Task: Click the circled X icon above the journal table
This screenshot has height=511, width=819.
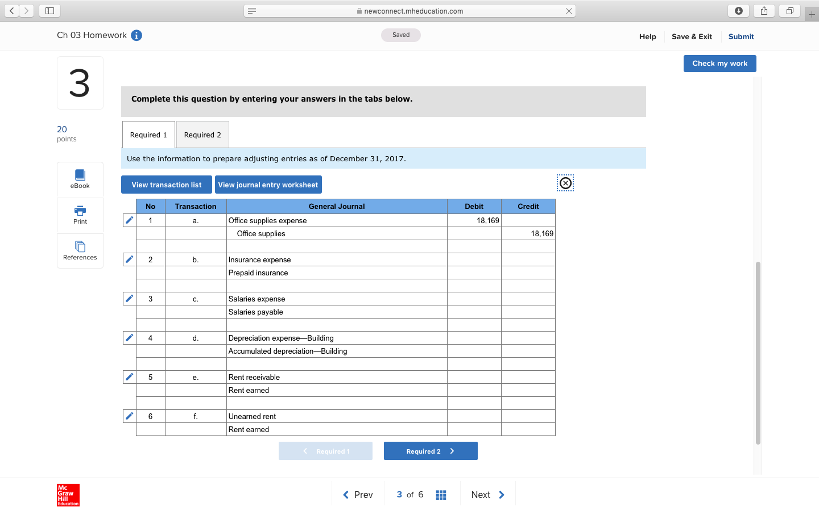Action: 565,183
